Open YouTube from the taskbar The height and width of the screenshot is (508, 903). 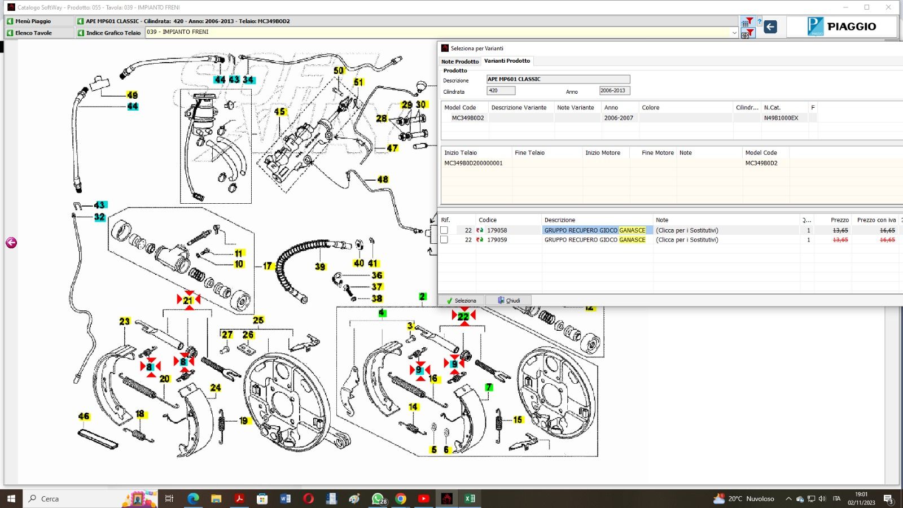424,498
